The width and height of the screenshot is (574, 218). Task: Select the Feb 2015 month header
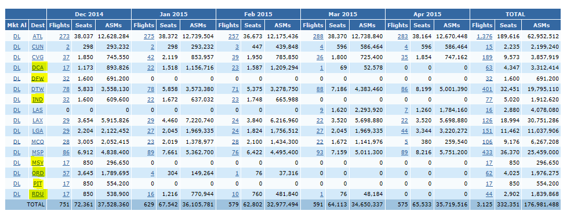pyautogui.click(x=258, y=14)
